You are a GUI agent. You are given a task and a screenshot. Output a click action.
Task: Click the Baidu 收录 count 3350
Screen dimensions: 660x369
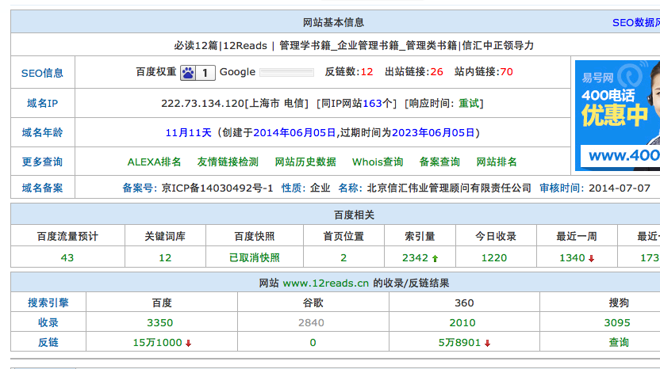pyautogui.click(x=159, y=322)
